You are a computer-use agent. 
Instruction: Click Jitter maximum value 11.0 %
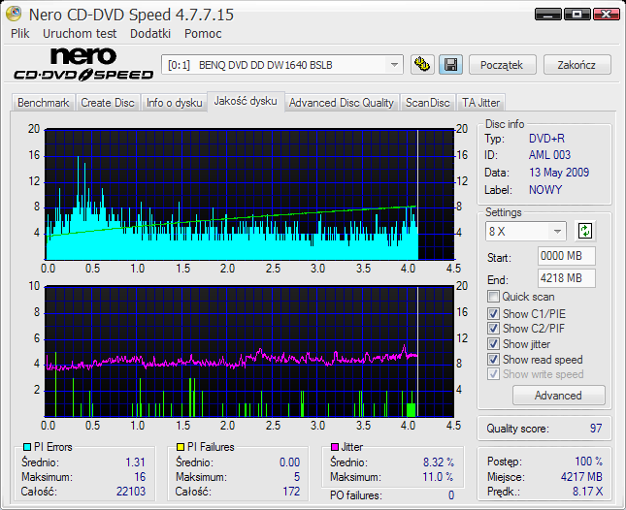(438, 477)
